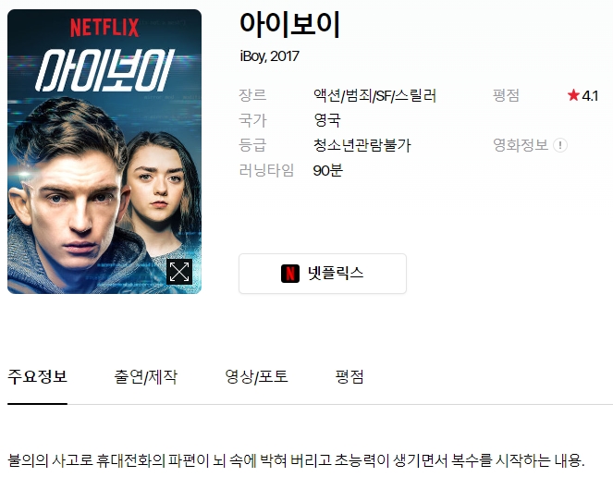Click the 아이보이 movie poster thumbnail
This screenshot has width=613, height=477.
[x=104, y=152]
